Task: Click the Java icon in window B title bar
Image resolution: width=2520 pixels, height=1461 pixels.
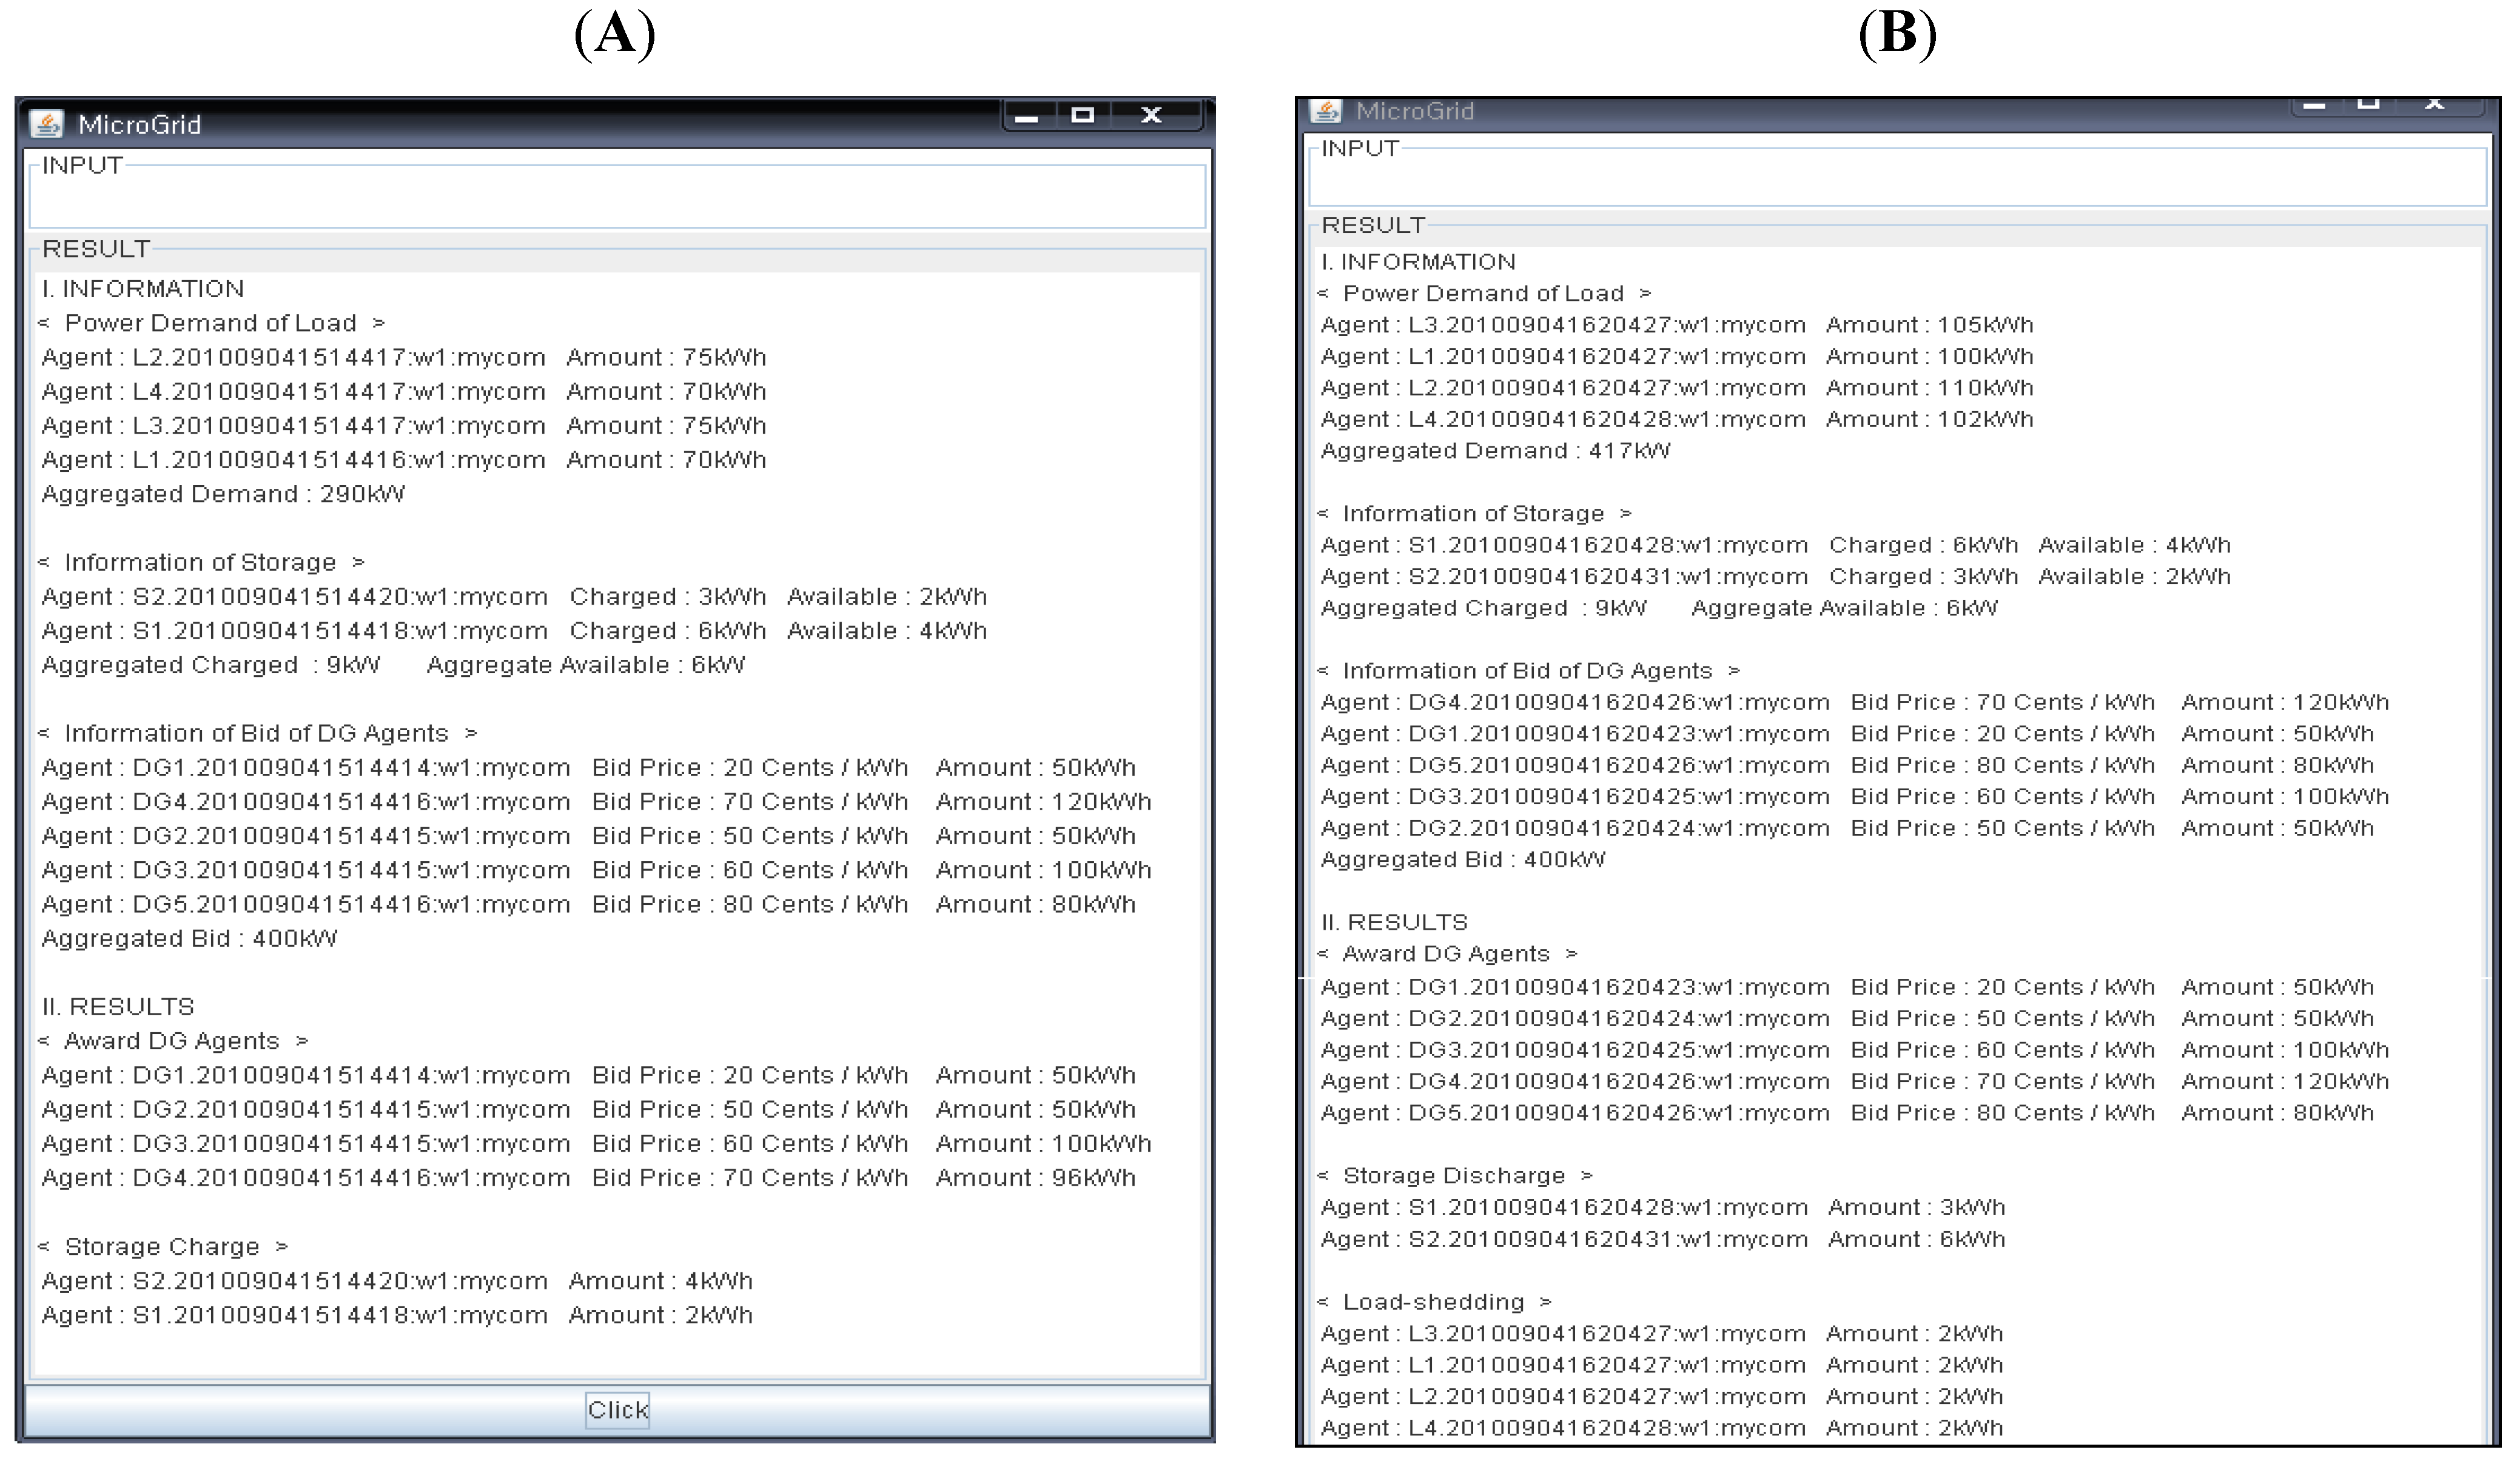Action: (1326, 110)
